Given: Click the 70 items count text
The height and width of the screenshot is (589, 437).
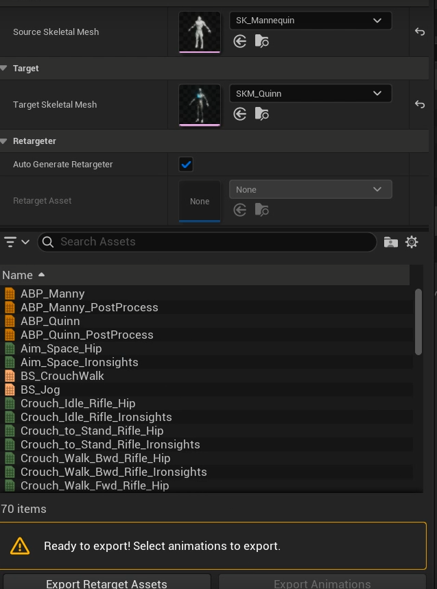Looking at the screenshot, I should click(x=23, y=509).
